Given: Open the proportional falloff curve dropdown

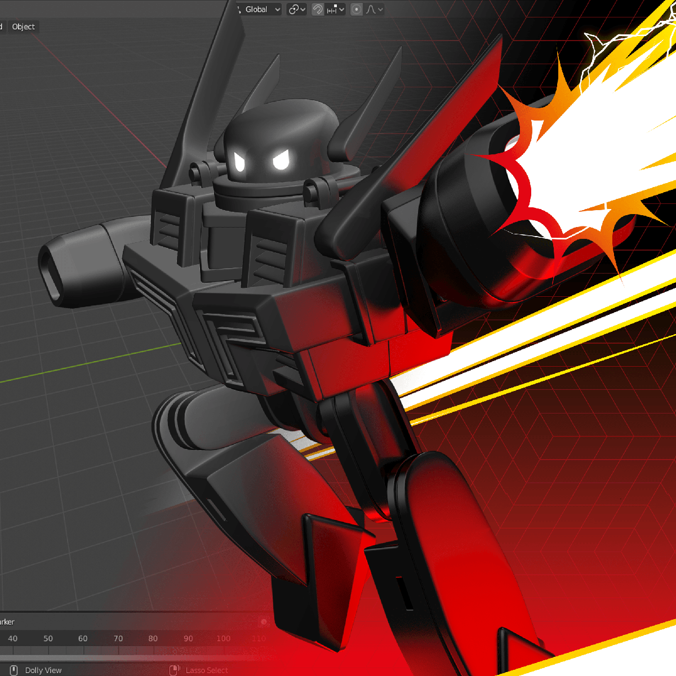Looking at the screenshot, I should point(375,10).
